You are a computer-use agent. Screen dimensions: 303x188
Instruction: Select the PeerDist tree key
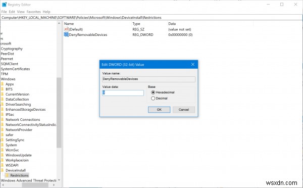pyautogui.click(x=8, y=54)
